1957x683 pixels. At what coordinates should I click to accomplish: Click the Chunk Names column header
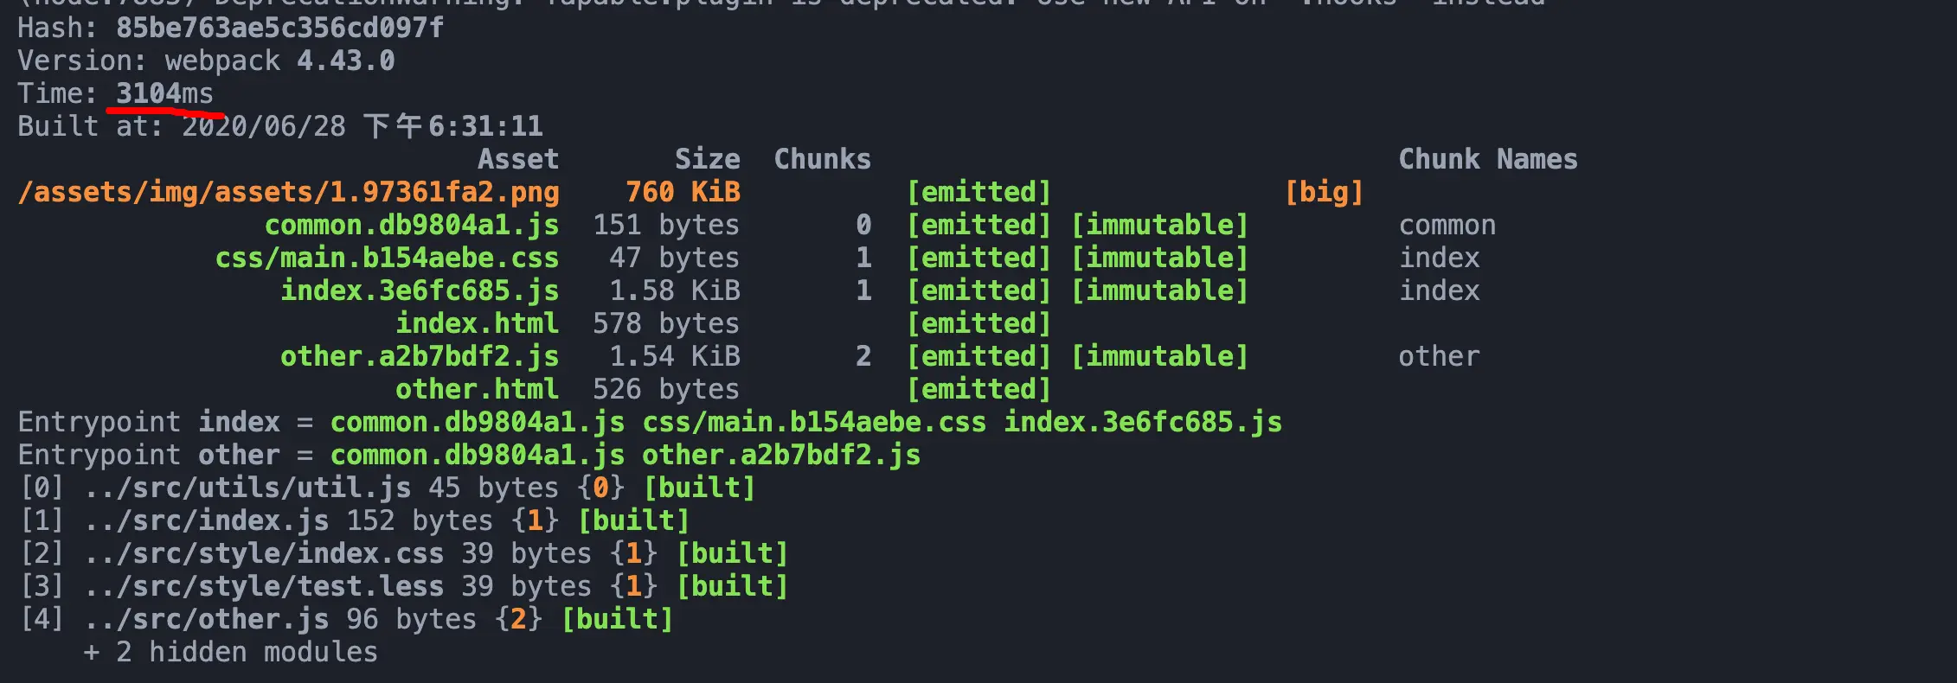pos(1488,159)
